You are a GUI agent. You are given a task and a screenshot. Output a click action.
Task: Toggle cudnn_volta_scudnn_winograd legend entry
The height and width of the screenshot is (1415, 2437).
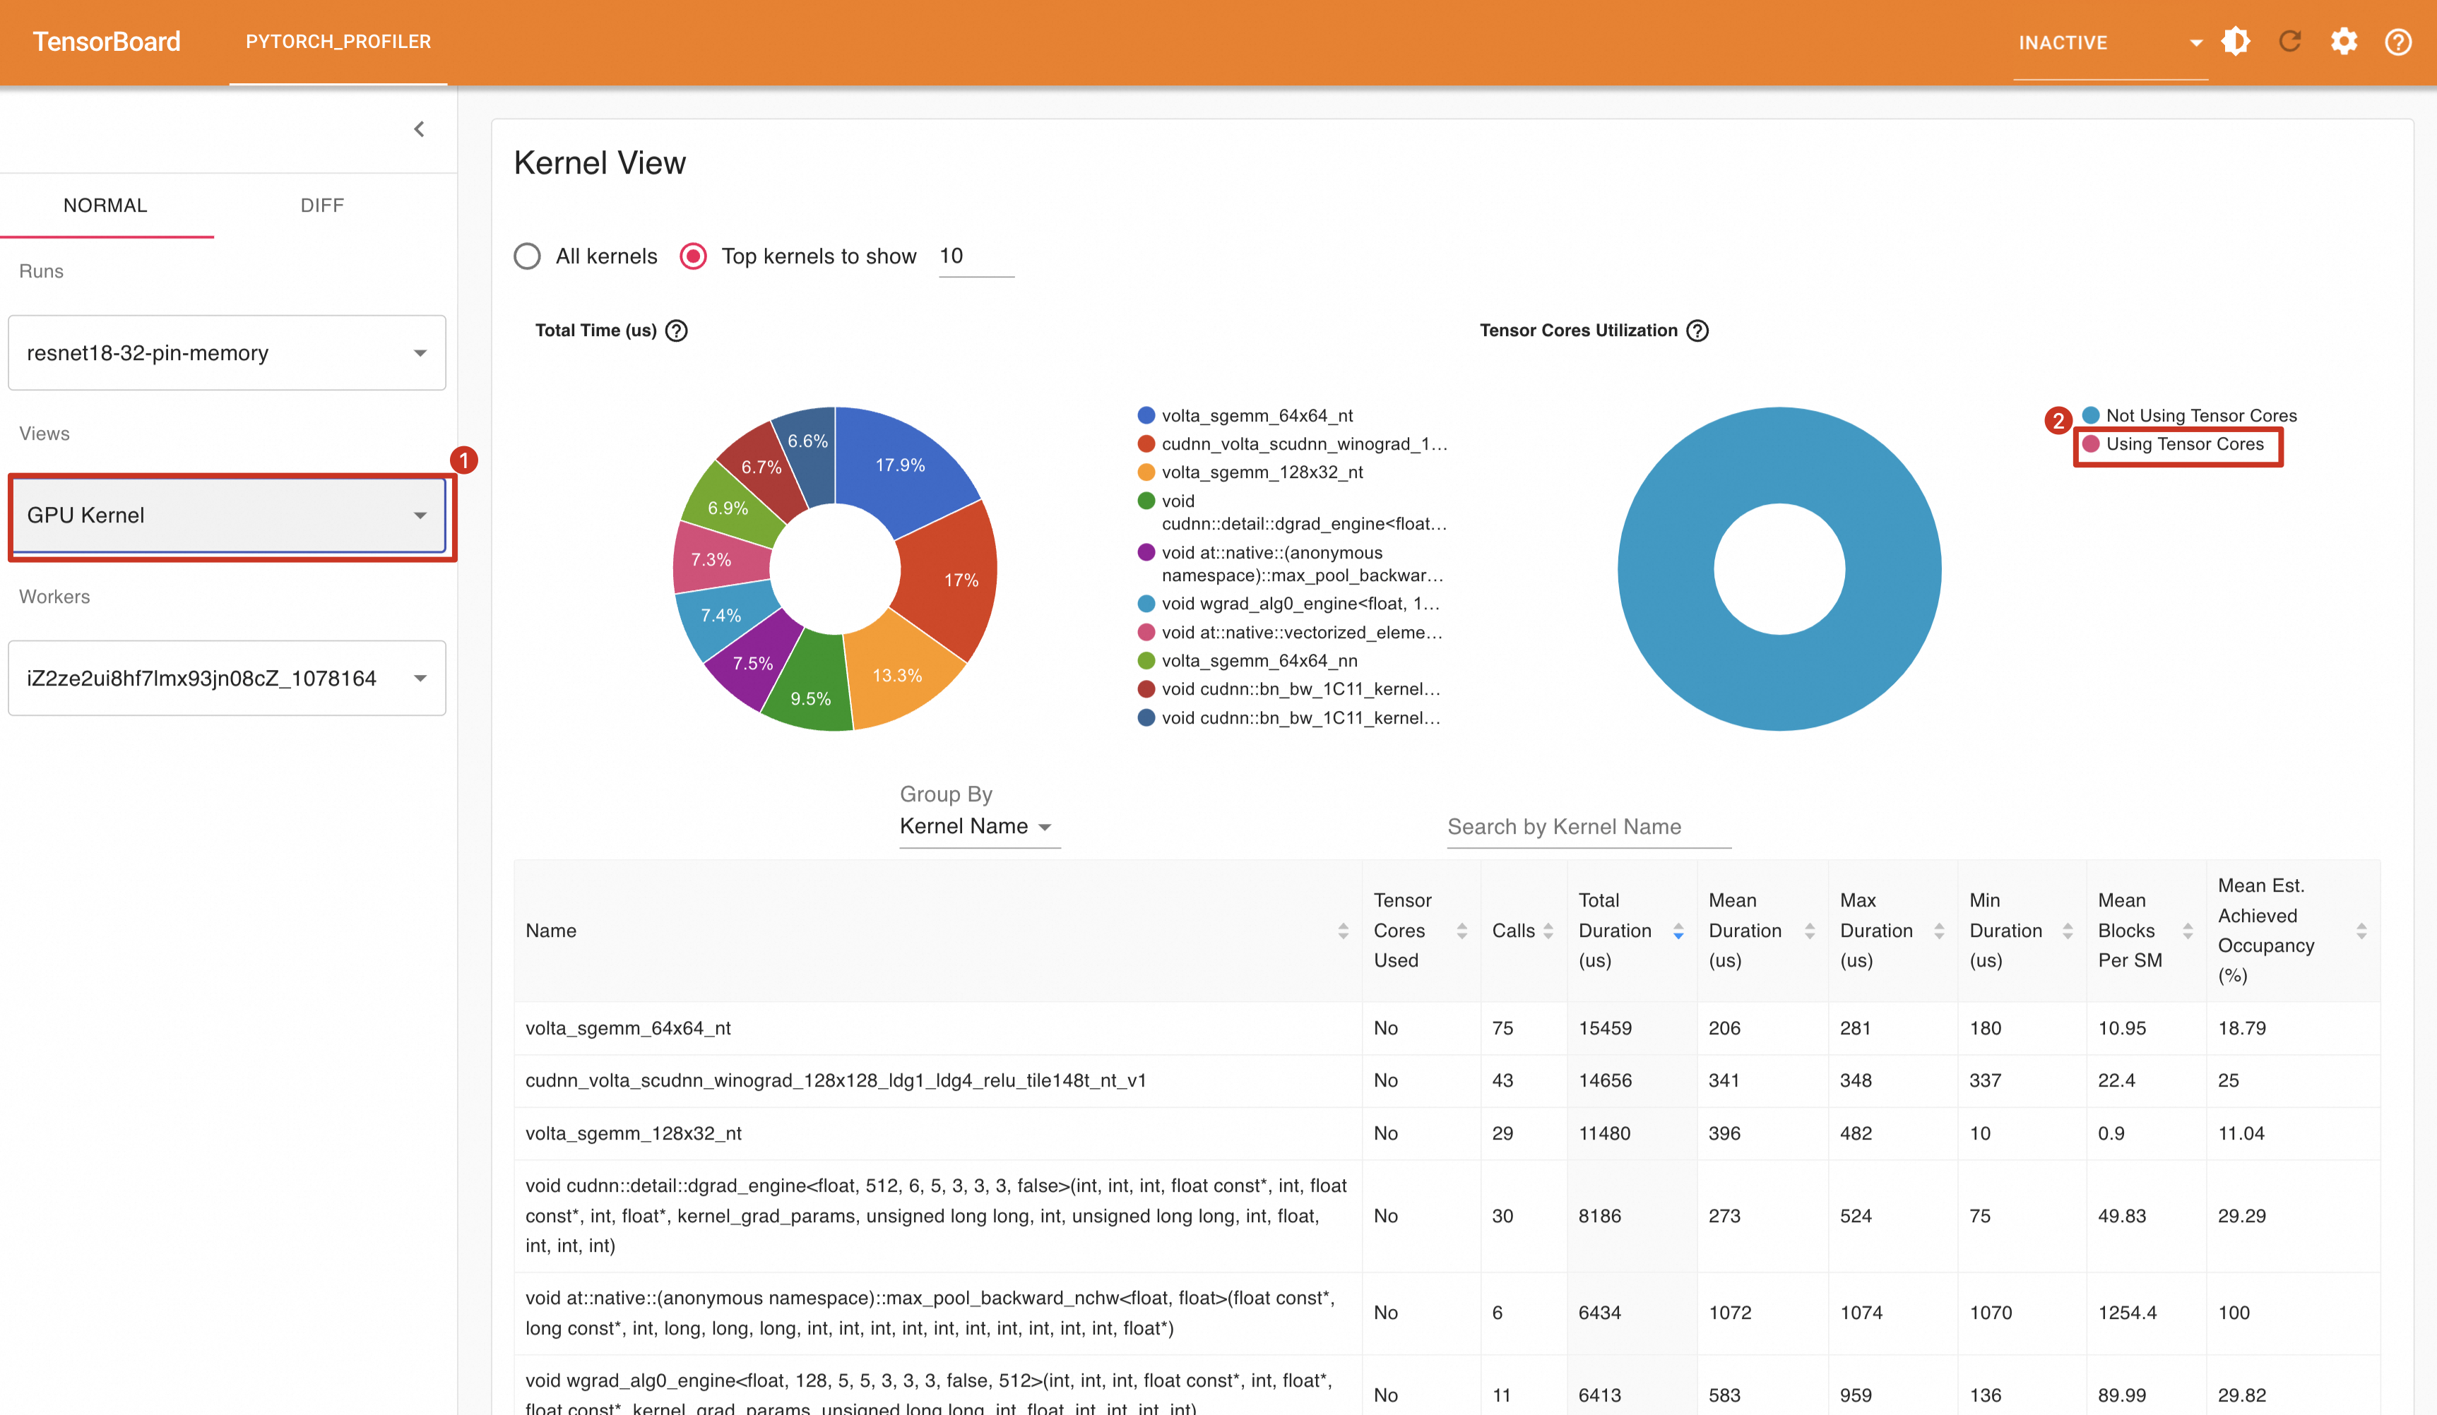[x=1292, y=443]
